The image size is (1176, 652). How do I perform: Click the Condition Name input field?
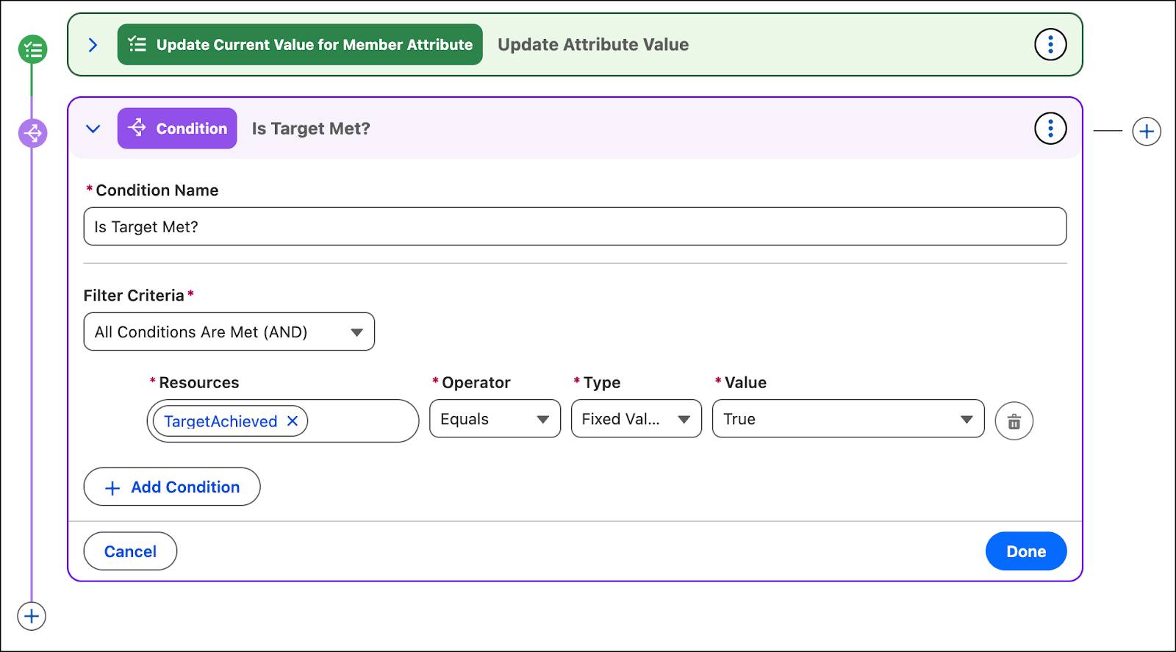(575, 226)
